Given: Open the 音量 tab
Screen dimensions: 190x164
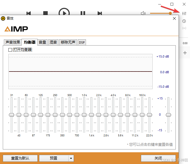Looking at the screenshot, I should pos(42,42).
